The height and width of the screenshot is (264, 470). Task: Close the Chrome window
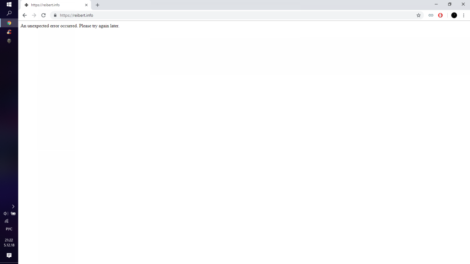(x=463, y=4)
